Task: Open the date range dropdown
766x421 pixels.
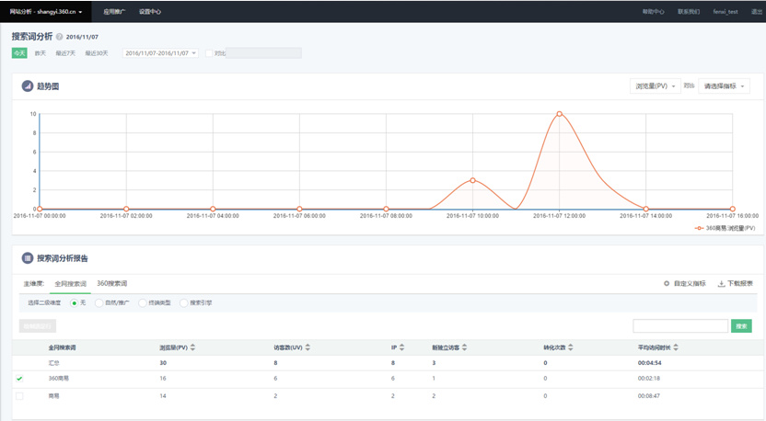Action: 160,53
